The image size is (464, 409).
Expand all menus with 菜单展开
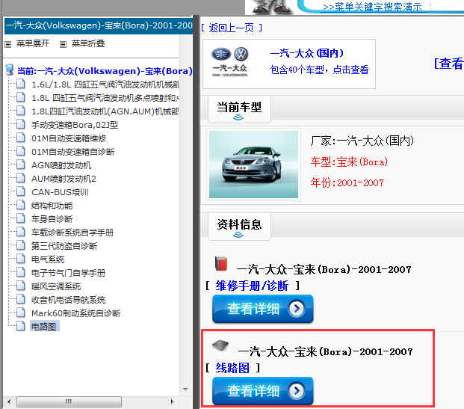click(33, 43)
